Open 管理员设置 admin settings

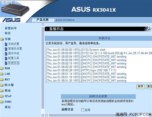tap(15, 49)
